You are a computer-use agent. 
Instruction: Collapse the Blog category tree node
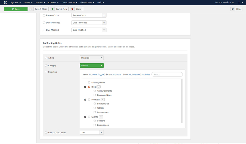[x=85, y=87]
